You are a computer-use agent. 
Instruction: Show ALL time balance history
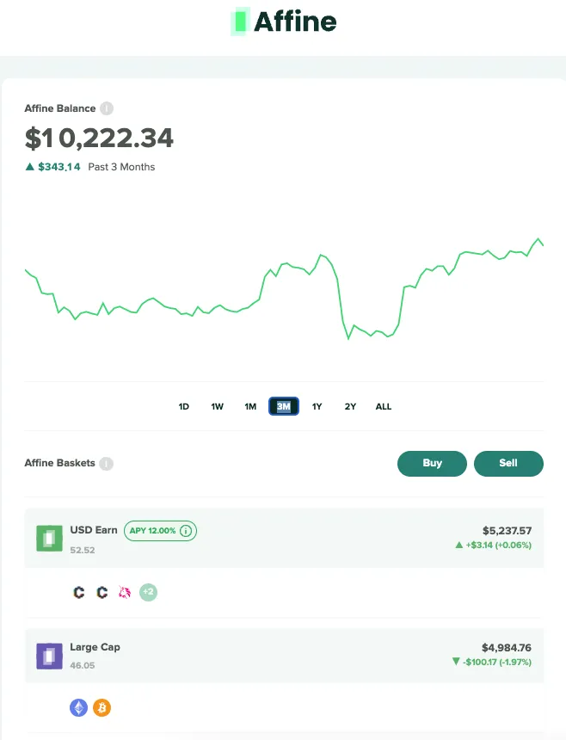[x=384, y=406]
